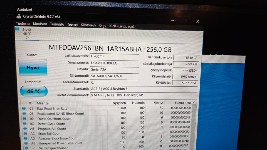Minimize the CrystalDiskInfo window
Screen dimensions: 267x150
(172, 20)
